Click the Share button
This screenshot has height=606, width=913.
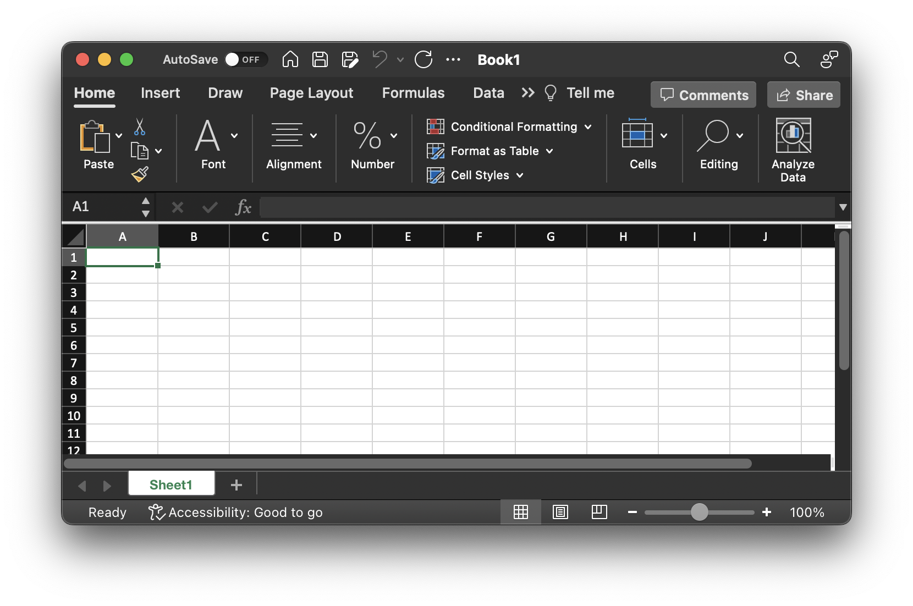point(803,95)
